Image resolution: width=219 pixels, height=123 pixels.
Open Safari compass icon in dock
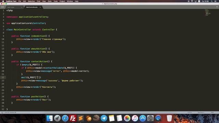[x=65, y=118]
